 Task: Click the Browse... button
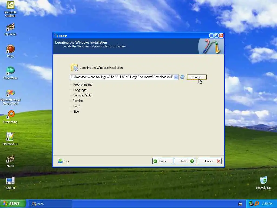(197, 77)
